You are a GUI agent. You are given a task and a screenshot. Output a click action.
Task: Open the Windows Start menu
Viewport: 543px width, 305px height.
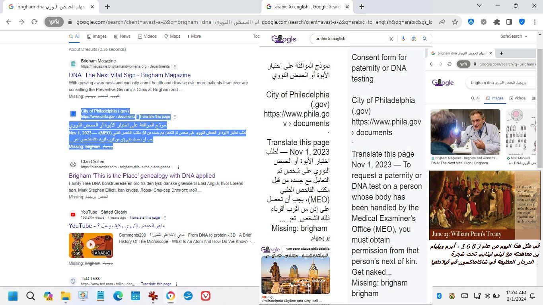(x=13, y=296)
